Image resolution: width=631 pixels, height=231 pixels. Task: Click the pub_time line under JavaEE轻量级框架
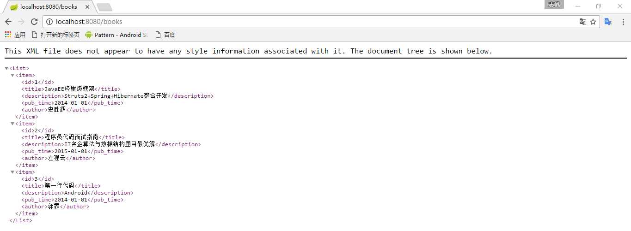73,103
